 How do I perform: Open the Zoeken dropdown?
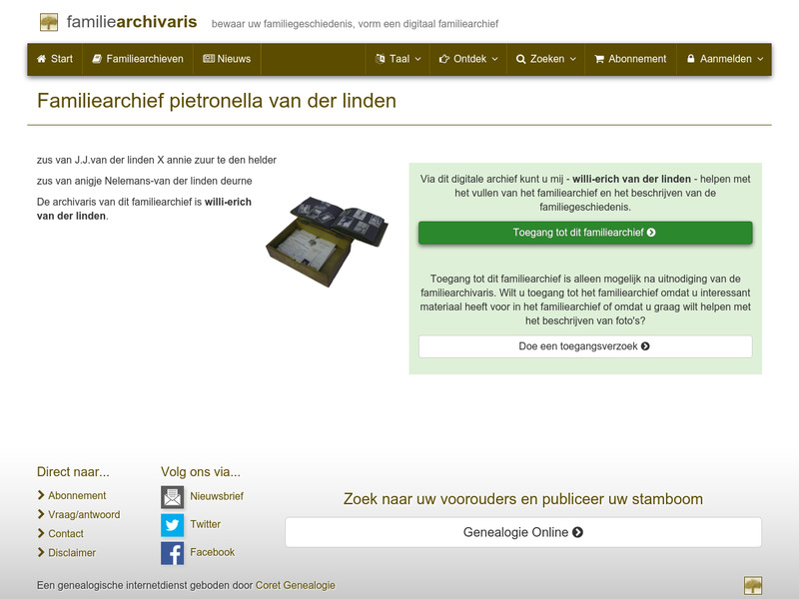545,59
